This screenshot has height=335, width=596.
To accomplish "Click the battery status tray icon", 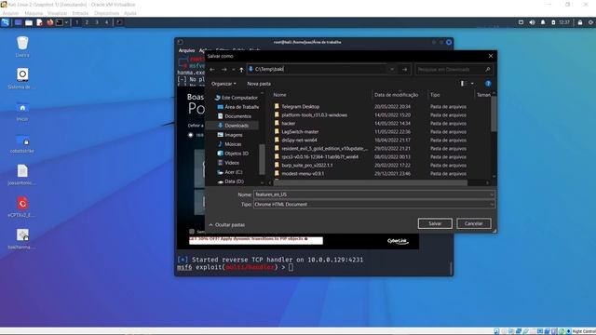I will point(553,22).
